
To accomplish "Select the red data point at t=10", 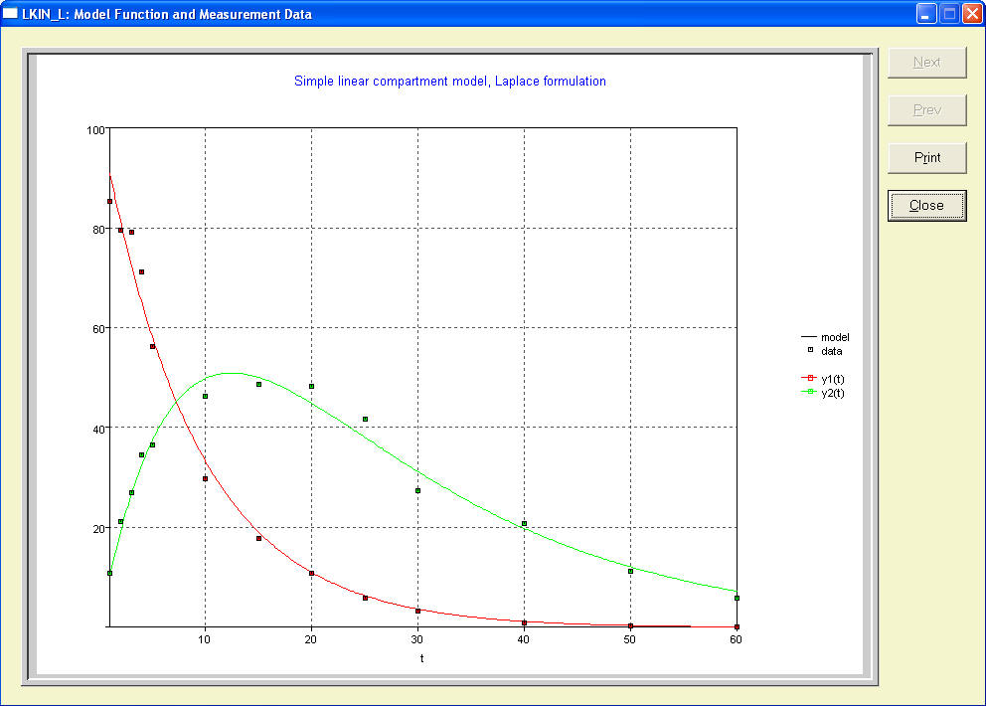I will (x=206, y=479).
